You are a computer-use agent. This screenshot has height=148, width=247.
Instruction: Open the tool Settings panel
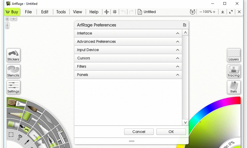[x=13, y=87]
